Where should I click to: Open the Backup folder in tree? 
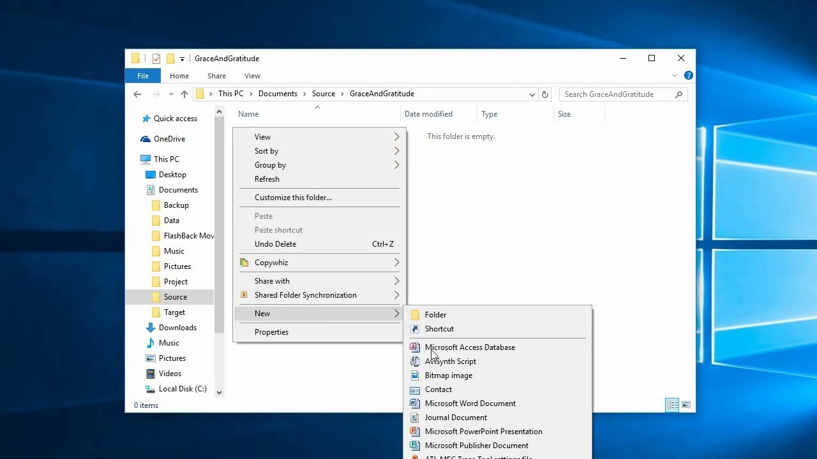176,205
